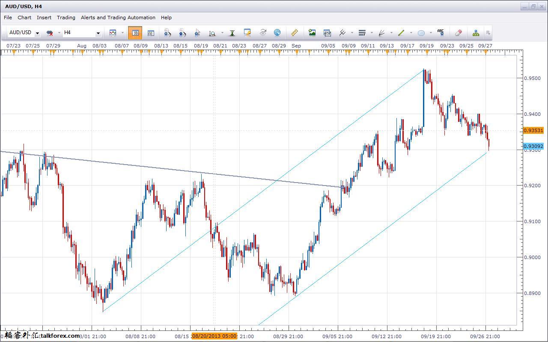This screenshot has width=548, height=342.
Task: Open the H4 timeframe dropdown
Action: (98, 33)
